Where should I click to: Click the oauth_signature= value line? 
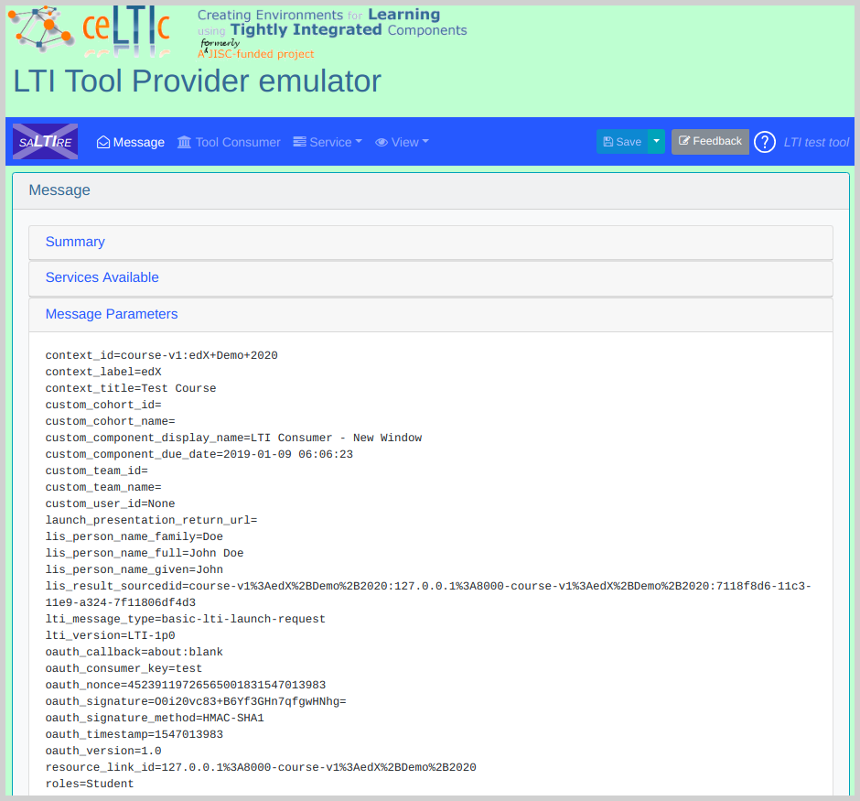(x=196, y=701)
